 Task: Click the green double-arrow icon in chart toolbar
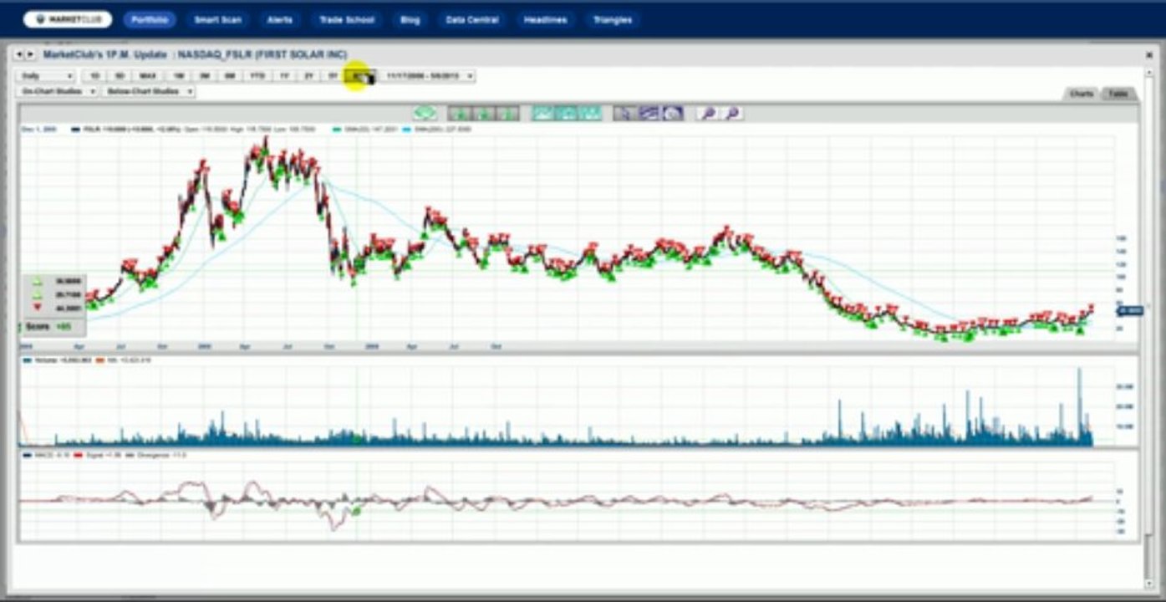click(425, 113)
